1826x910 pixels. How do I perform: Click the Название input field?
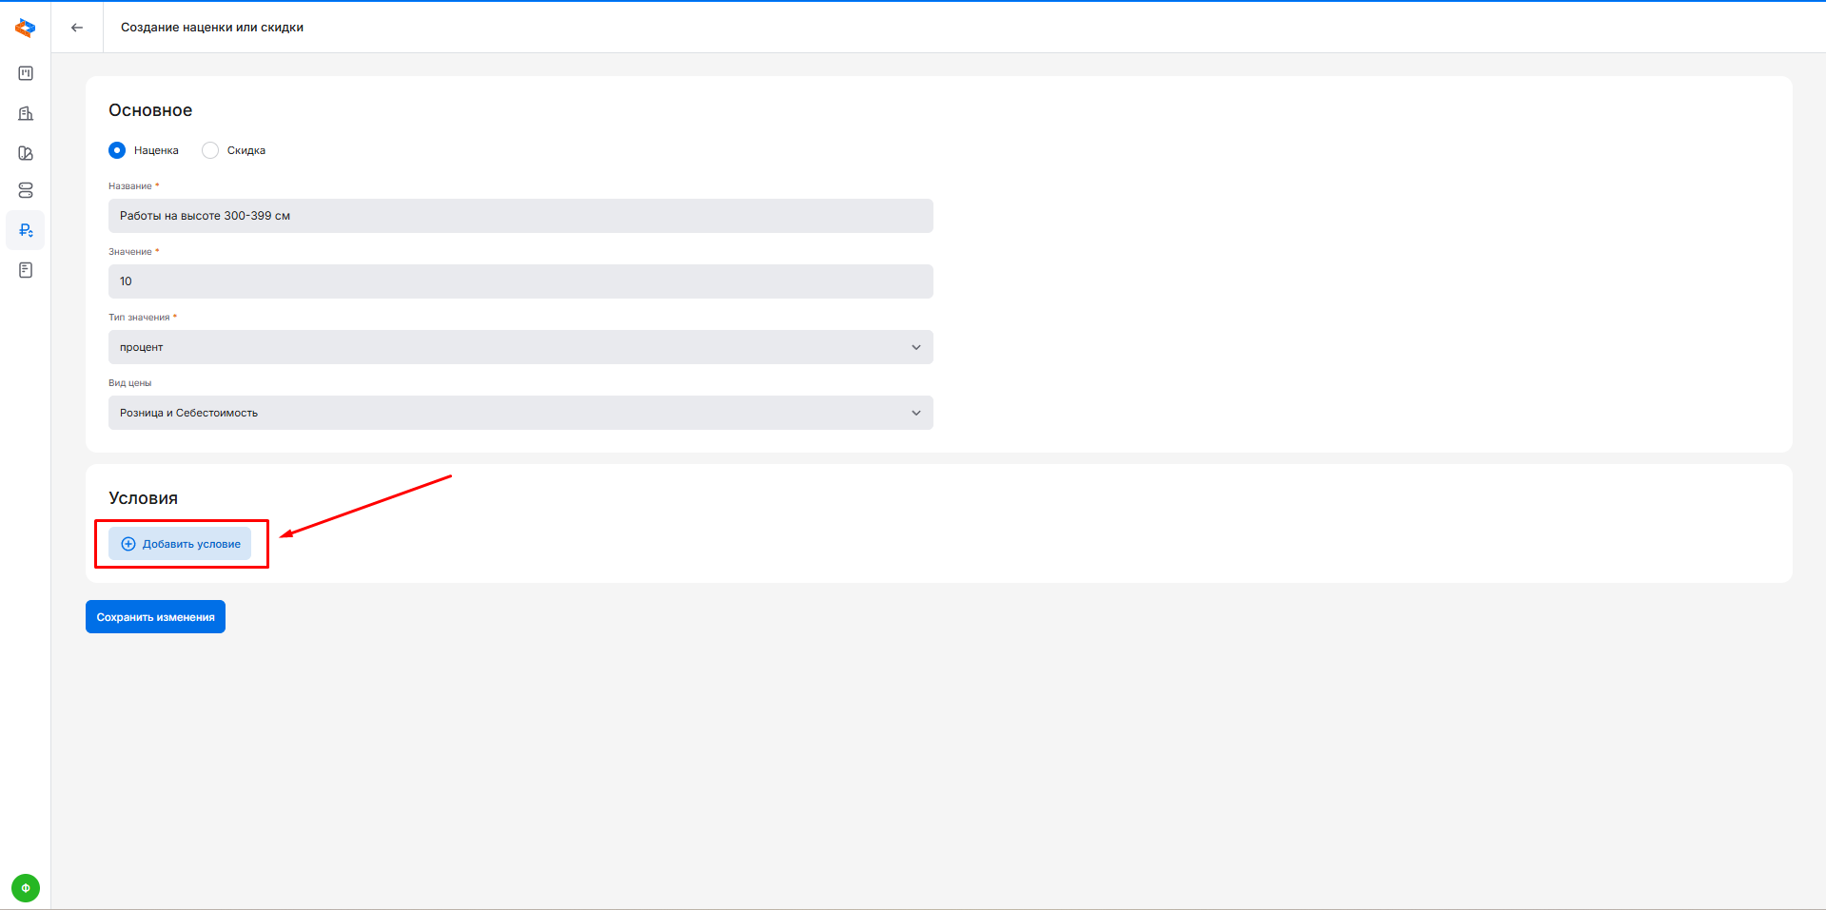pos(520,216)
